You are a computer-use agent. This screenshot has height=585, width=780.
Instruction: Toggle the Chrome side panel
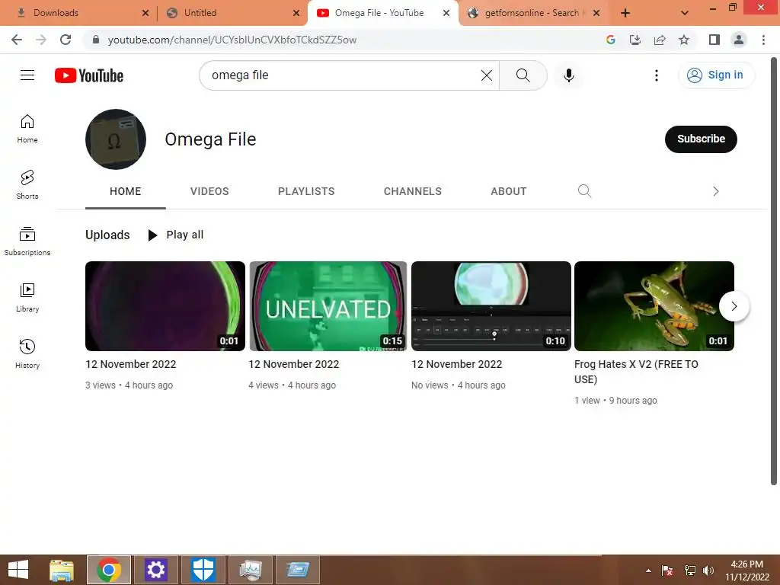714,40
